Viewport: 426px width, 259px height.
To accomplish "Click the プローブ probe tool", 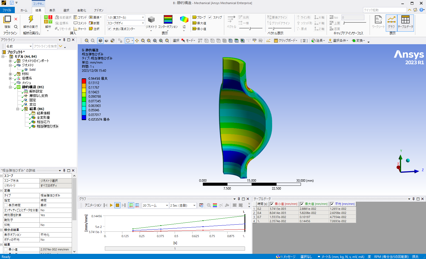I will coord(199,17).
